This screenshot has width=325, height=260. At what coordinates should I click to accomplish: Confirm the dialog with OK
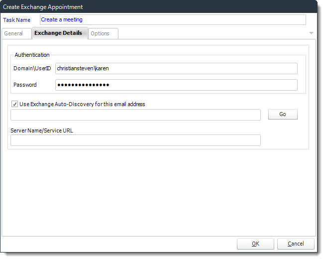coord(255,244)
